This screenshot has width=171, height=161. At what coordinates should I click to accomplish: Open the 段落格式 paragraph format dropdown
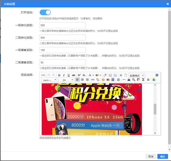[137, 75]
